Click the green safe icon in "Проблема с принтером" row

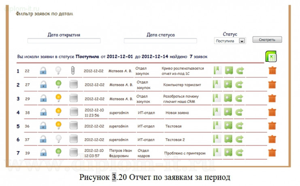click(x=228, y=152)
